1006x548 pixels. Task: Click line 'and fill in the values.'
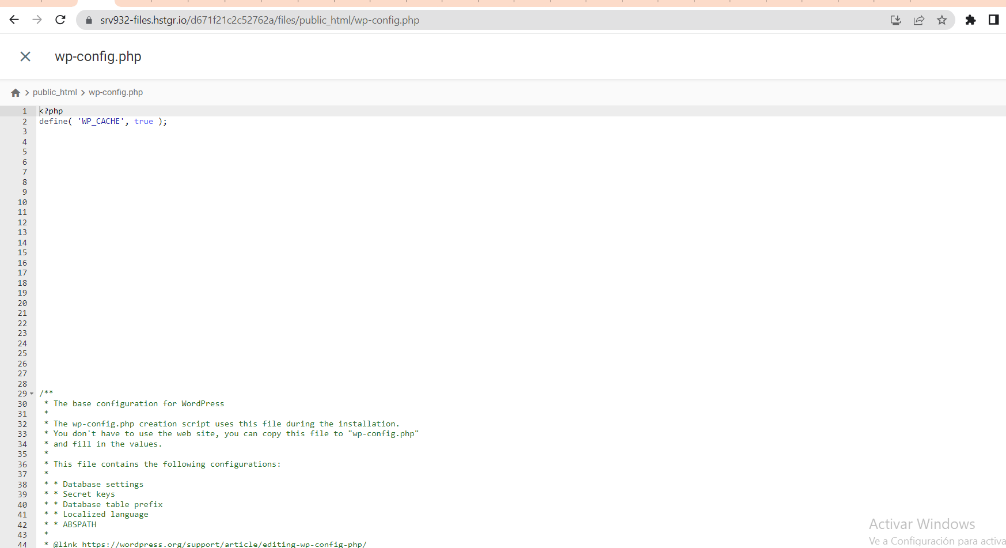point(108,444)
